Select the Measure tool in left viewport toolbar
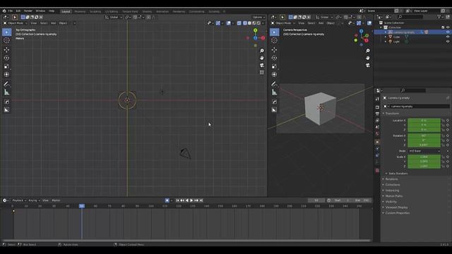 tap(6, 92)
